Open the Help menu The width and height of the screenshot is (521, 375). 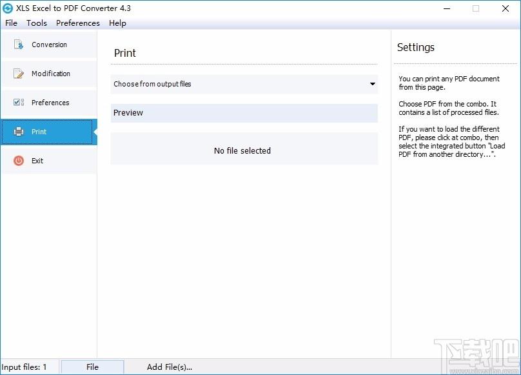tap(117, 23)
